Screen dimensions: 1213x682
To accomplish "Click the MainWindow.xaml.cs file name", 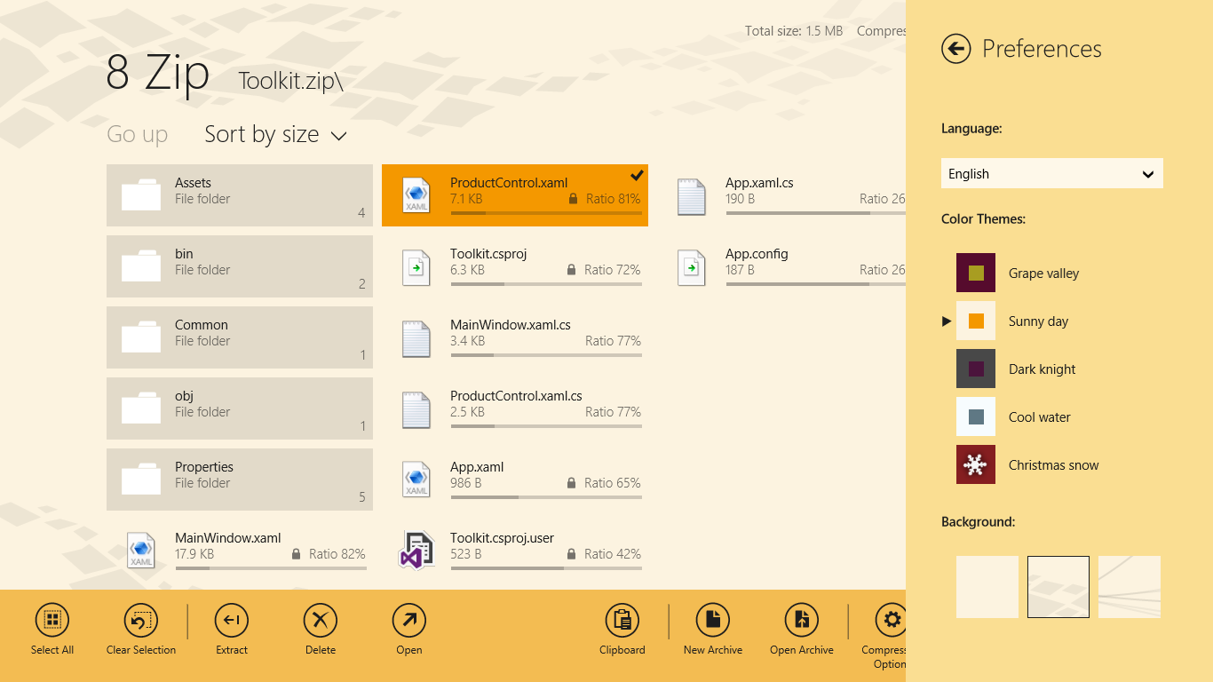I will [x=511, y=325].
